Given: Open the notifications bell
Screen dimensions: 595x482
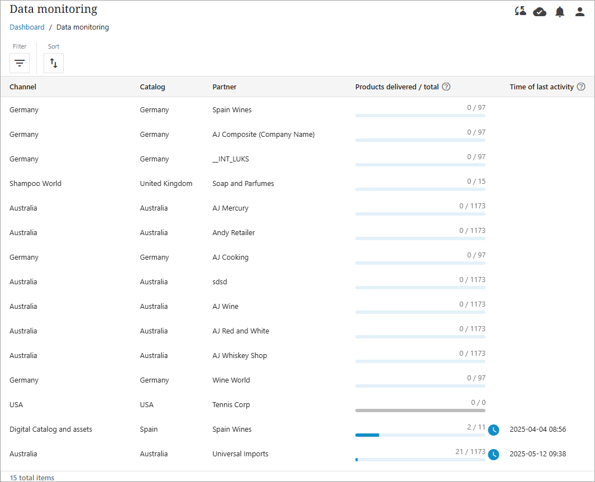Looking at the screenshot, I should tap(560, 12).
